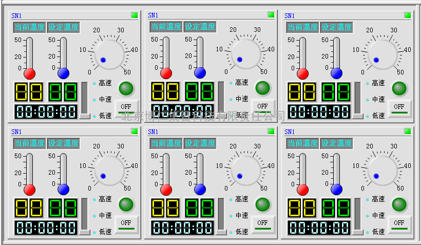The height and width of the screenshot is (245, 421).
Task: Click the SN1 title of the top-middle panel
Action: tap(153, 15)
